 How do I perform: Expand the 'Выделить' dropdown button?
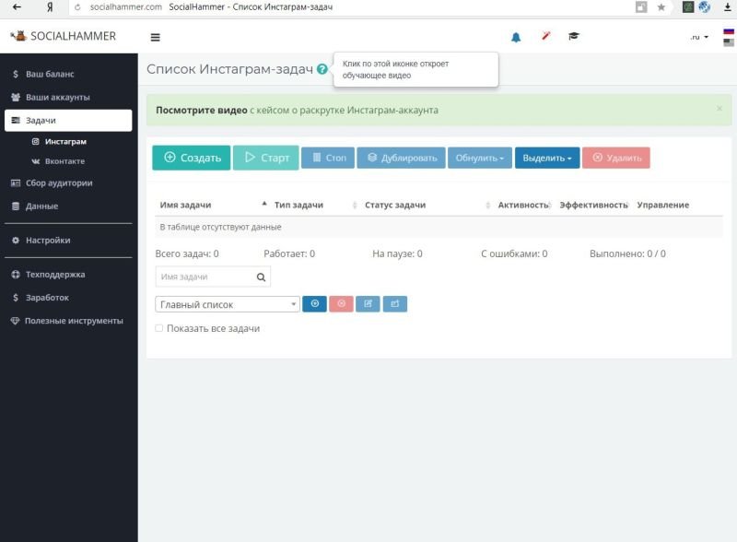[547, 159]
